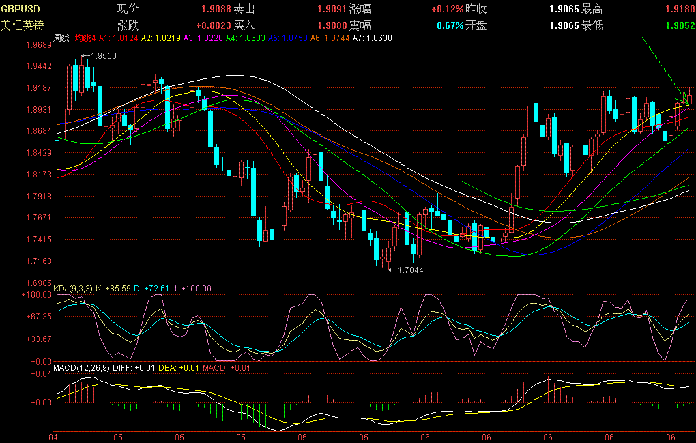
Task: Click the 周线 period label
Action: [x=61, y=38]
